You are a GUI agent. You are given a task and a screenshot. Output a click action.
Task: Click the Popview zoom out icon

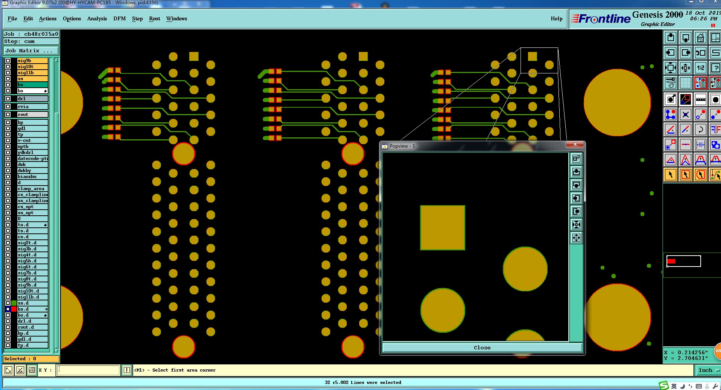[x=576, y=238]
